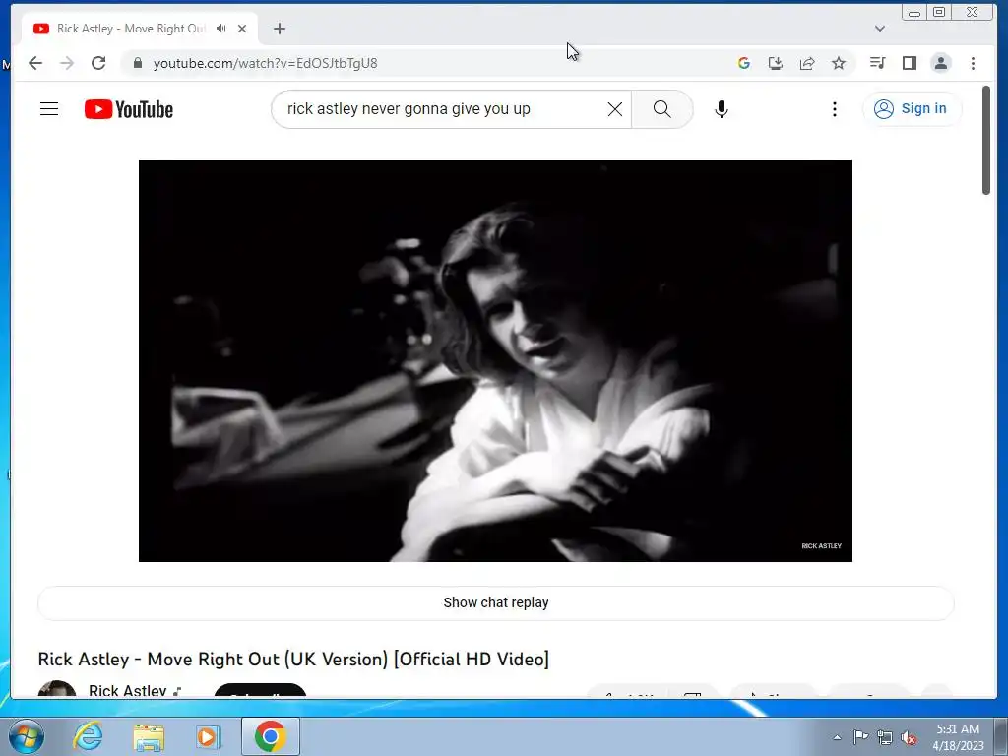Go back with the browser back arrow
The width and height of the screenshot is (1008, 756).
click(35, 63)
